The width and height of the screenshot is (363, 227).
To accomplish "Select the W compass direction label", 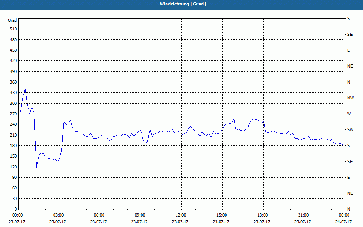I will tap(349, 114).
